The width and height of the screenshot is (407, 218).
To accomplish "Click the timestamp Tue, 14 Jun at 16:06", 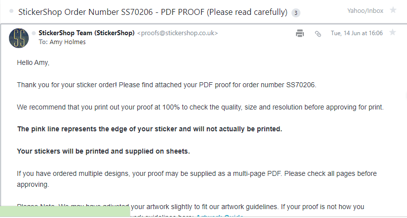I will (x=356, y=33).
